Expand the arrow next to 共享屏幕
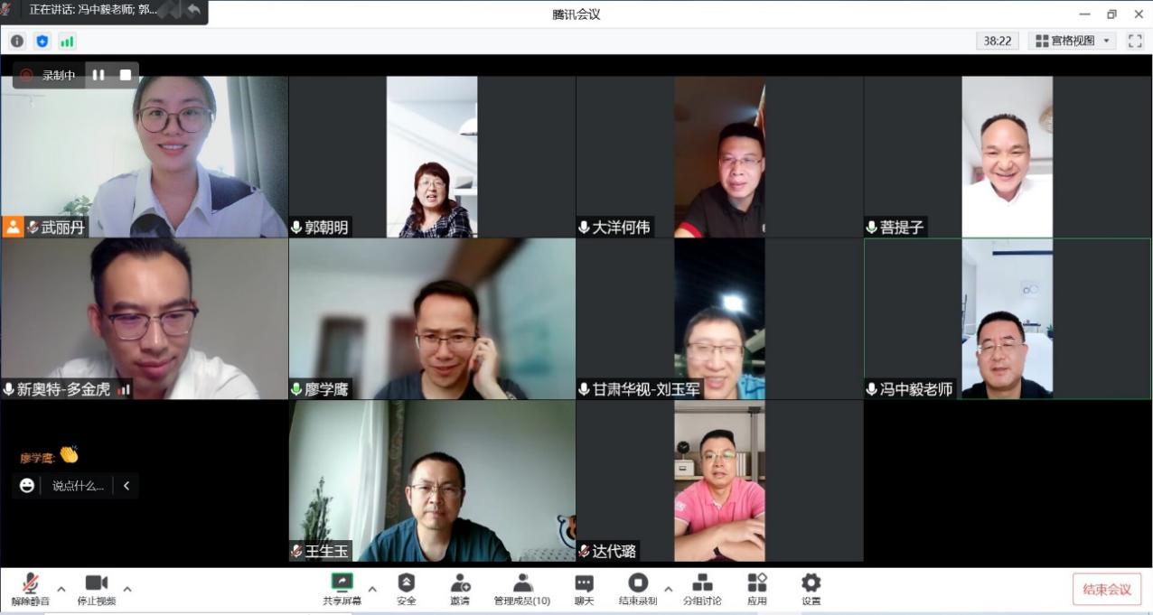Image resolution: width=1153 pixels, height=615 pixels. [372, 589]
